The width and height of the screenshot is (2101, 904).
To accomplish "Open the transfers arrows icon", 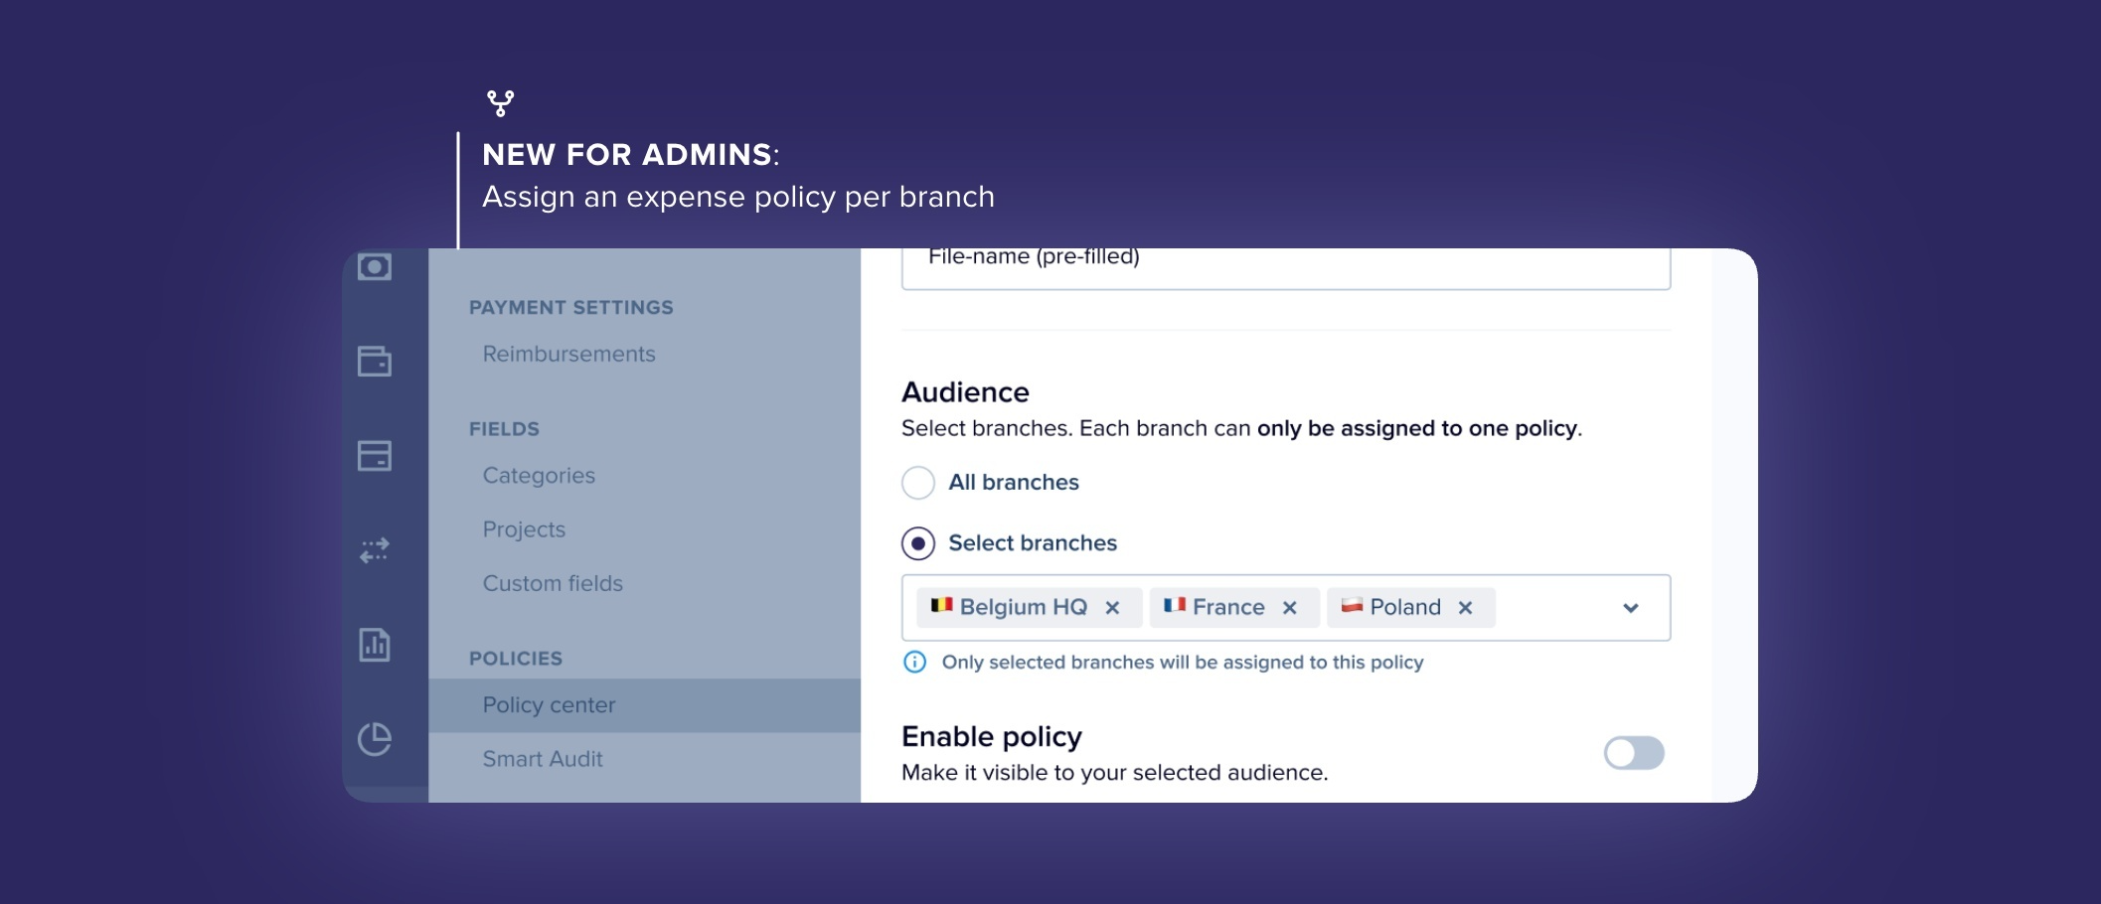I will pos(375,549).
